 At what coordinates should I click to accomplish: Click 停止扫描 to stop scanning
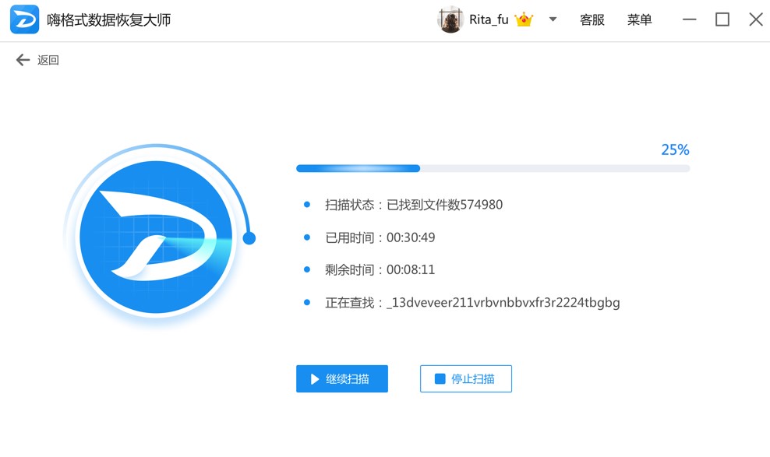(x=465, y=379)
